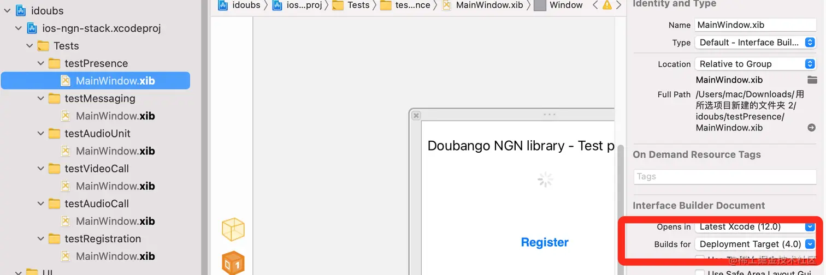Select the idoubs project in the navigator
Image resolution: width=826 pixels, height=275 pixels.
tap(48, 11)
